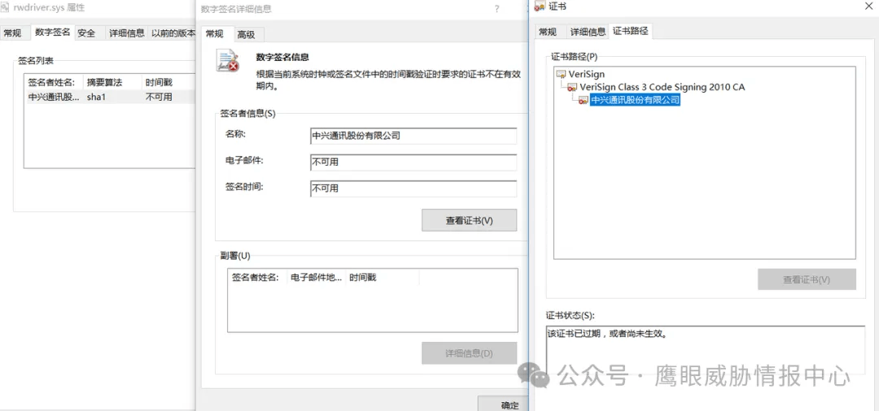This screenshot has width=879, height=411.
Task: Click the rwdriver.sys file icon in title
Action: (7, 8)
